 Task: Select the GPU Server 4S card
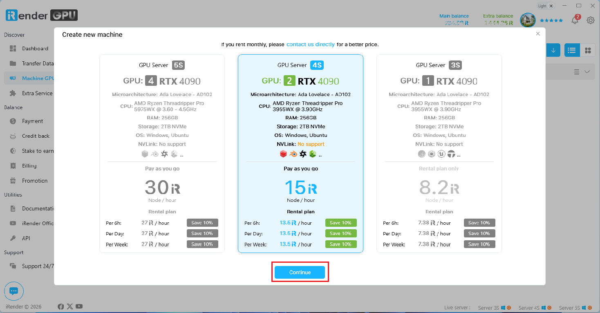pos(300,154)
